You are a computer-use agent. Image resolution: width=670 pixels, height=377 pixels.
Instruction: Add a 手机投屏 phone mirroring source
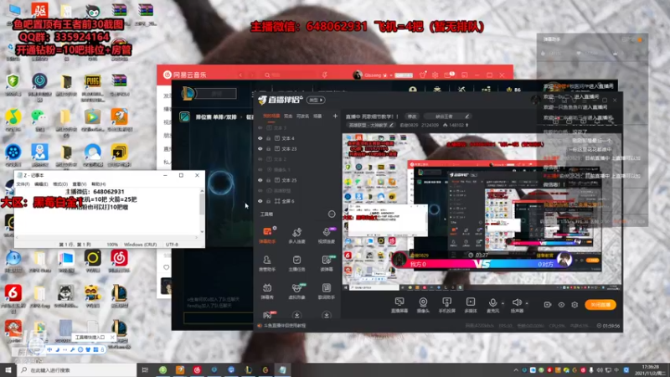point(446,305)
